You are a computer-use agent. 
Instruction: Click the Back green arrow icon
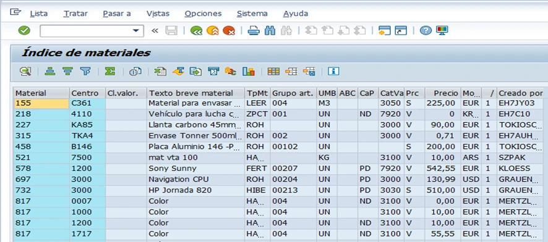[x=196, y=31]
